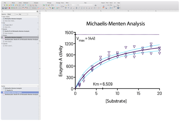Click the first curve-fit icon in Analysis

click(x=31, y=5)
